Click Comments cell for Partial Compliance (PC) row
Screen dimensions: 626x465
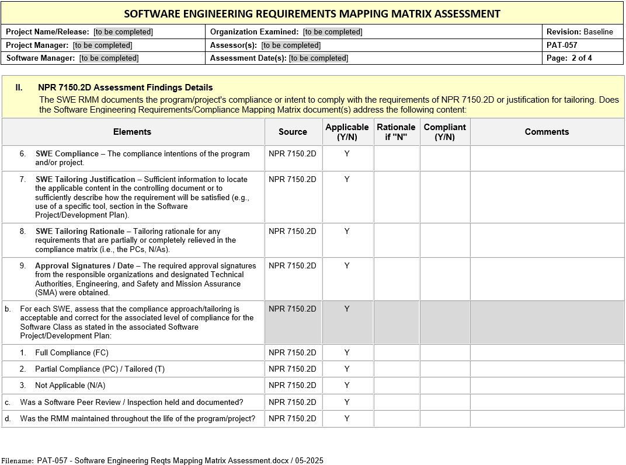coord(547,369)
